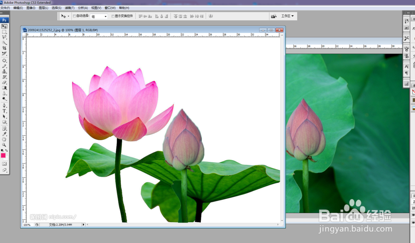Click the pink foreground color swatch

pos(3,155)
